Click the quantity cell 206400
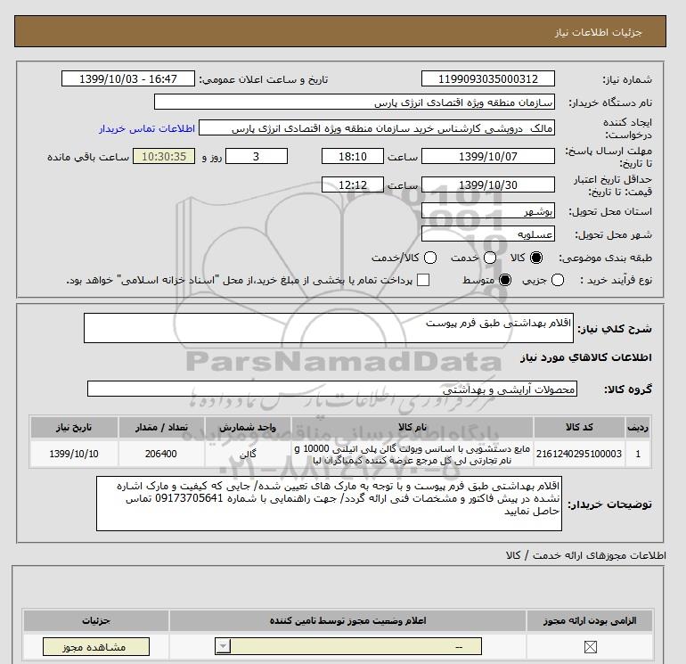The height and width of the screenshot is (664, 686). tap(161, 454)
